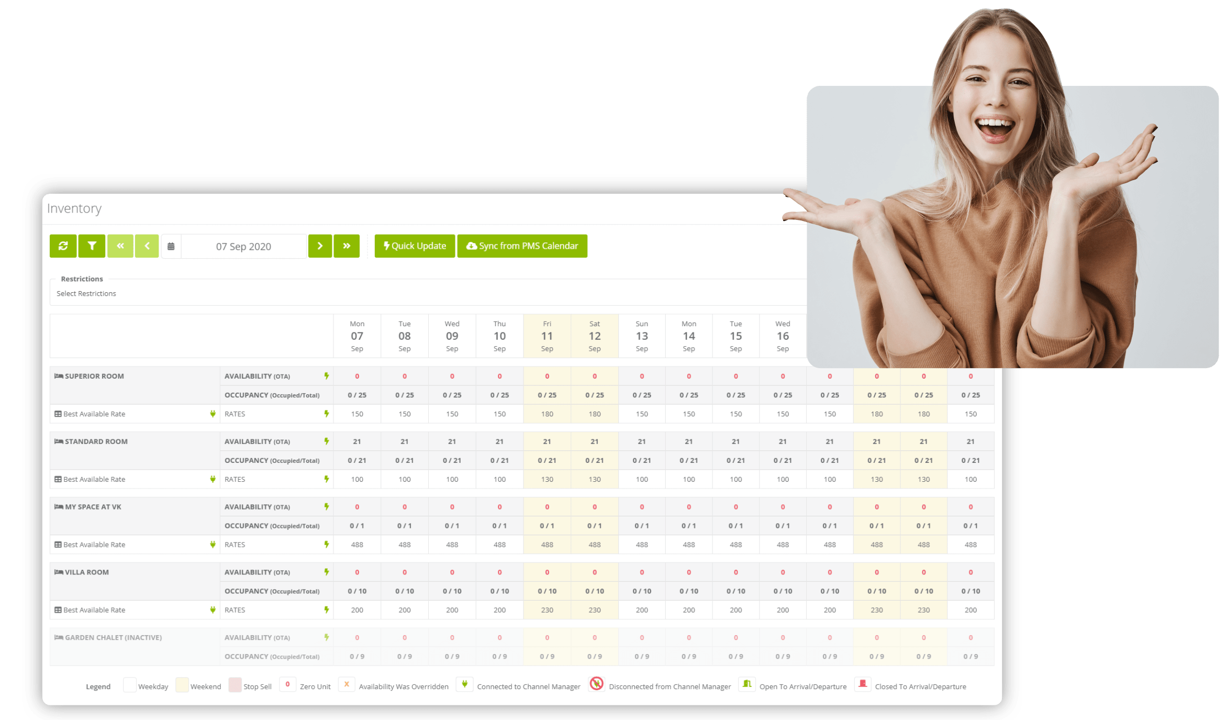Screen dimensions: 1227x720
Task: Click the Quick Update button
Action: coord(416,245)
